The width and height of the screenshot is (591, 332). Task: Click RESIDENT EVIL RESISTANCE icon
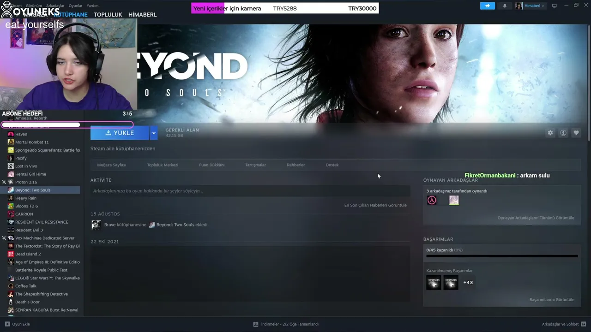pyautogui.click(x=11, y=222)
